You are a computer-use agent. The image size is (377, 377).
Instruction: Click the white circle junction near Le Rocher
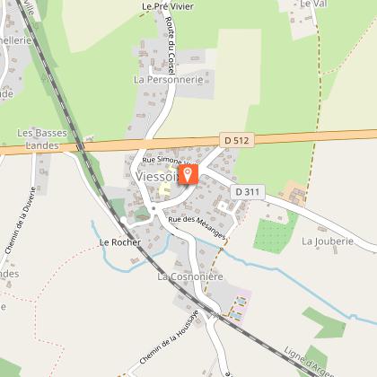pos(123,220)
